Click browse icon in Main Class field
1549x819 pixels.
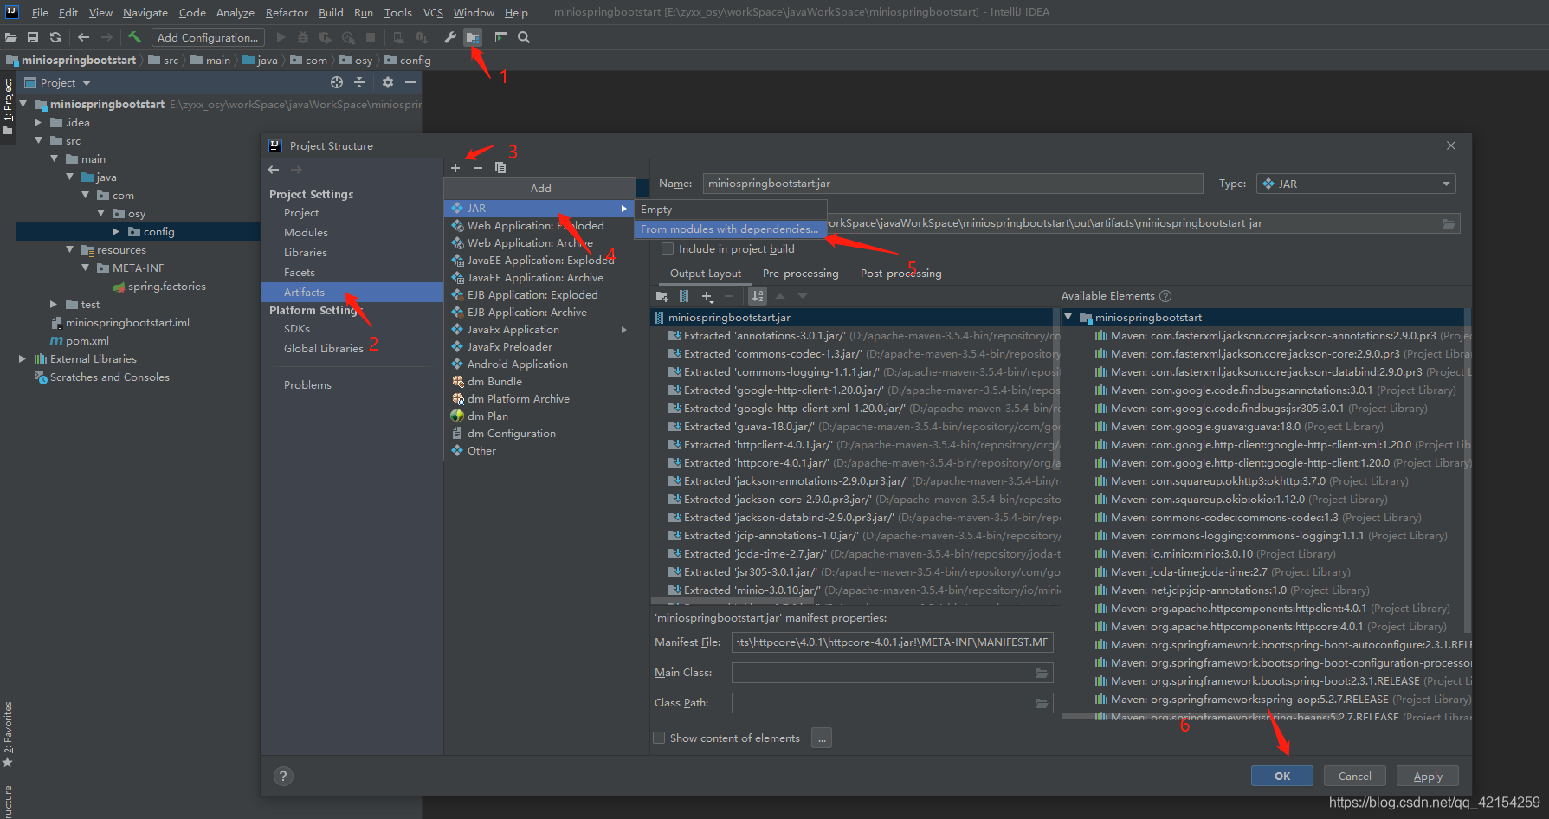coord(1042,673)
